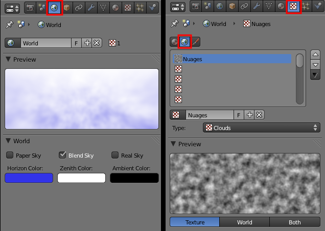Open Object tab in right panel

[232, 7]
